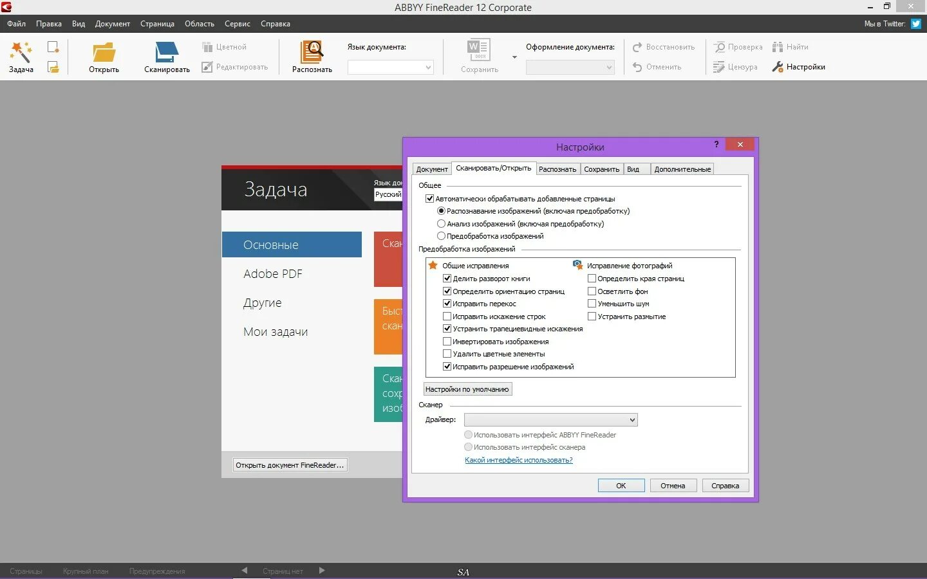927x579 pixels.
Task: Click Открыть документ FineReader button
Action: coord(290,465)
